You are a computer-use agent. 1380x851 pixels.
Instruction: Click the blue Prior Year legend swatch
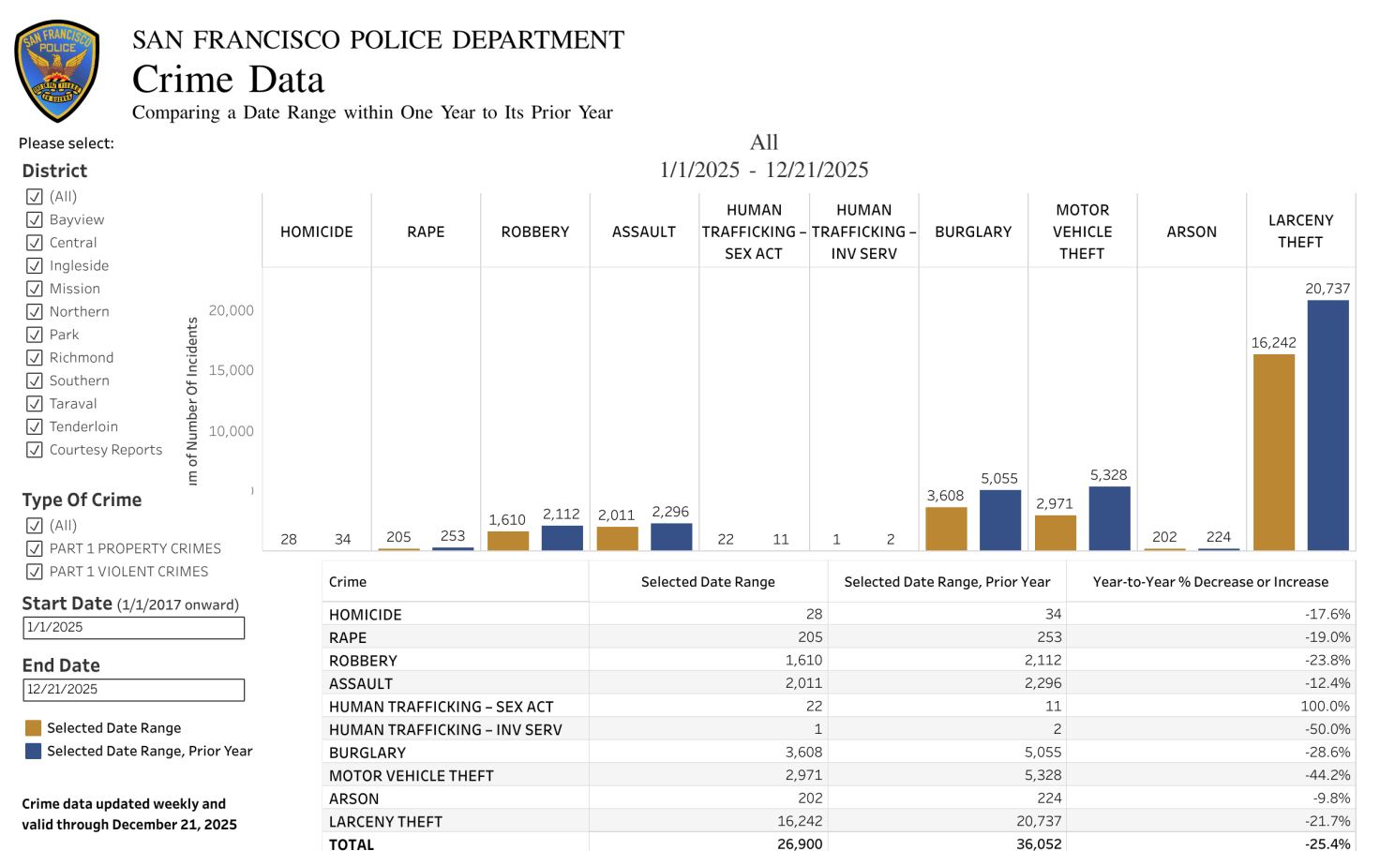(x=35, y=751)
